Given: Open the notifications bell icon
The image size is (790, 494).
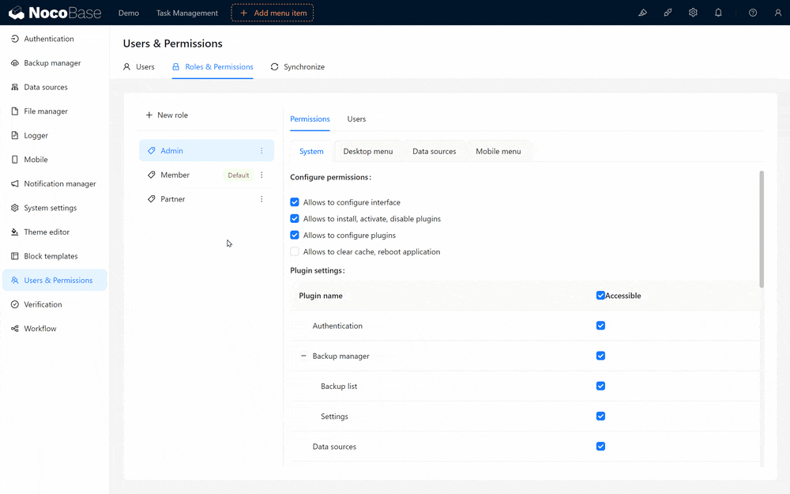Looking at the screenshot, I should pos(718,13).
